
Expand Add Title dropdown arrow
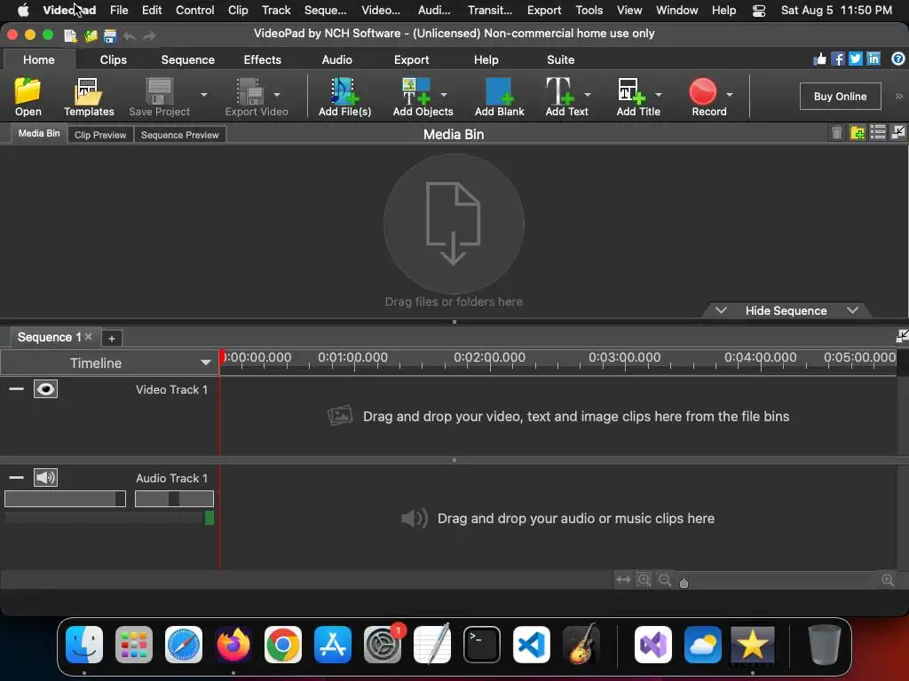pos(659,94)
